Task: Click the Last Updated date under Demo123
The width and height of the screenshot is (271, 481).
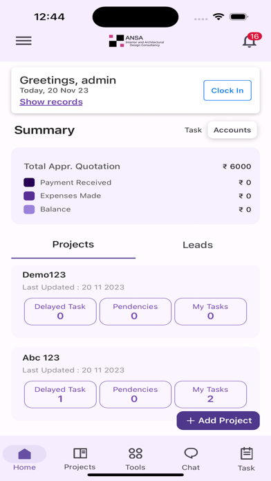Action: 73,287
